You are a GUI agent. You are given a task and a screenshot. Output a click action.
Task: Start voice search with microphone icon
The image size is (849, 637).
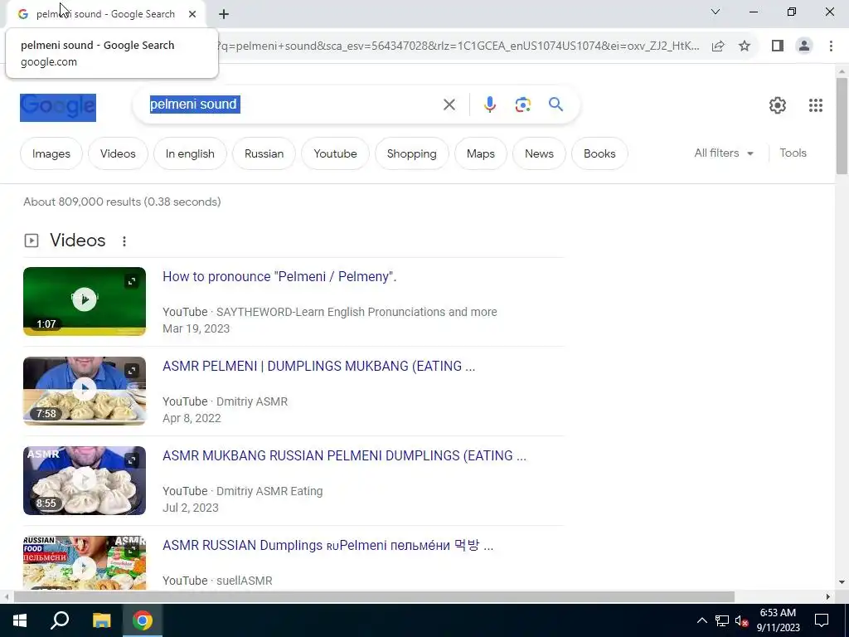click(x=489, y=105)
